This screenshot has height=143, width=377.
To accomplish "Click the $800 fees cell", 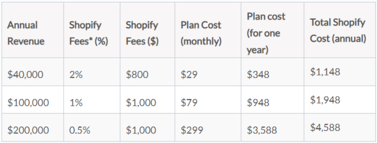I will point(147,72).
